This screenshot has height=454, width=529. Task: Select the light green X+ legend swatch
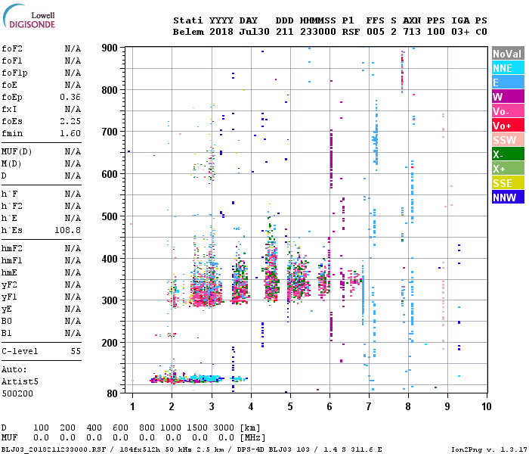click(x=508, y=169)
